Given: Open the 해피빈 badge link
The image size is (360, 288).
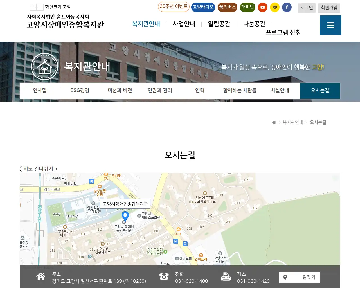Looking at the screenshot, I should 247,7.
